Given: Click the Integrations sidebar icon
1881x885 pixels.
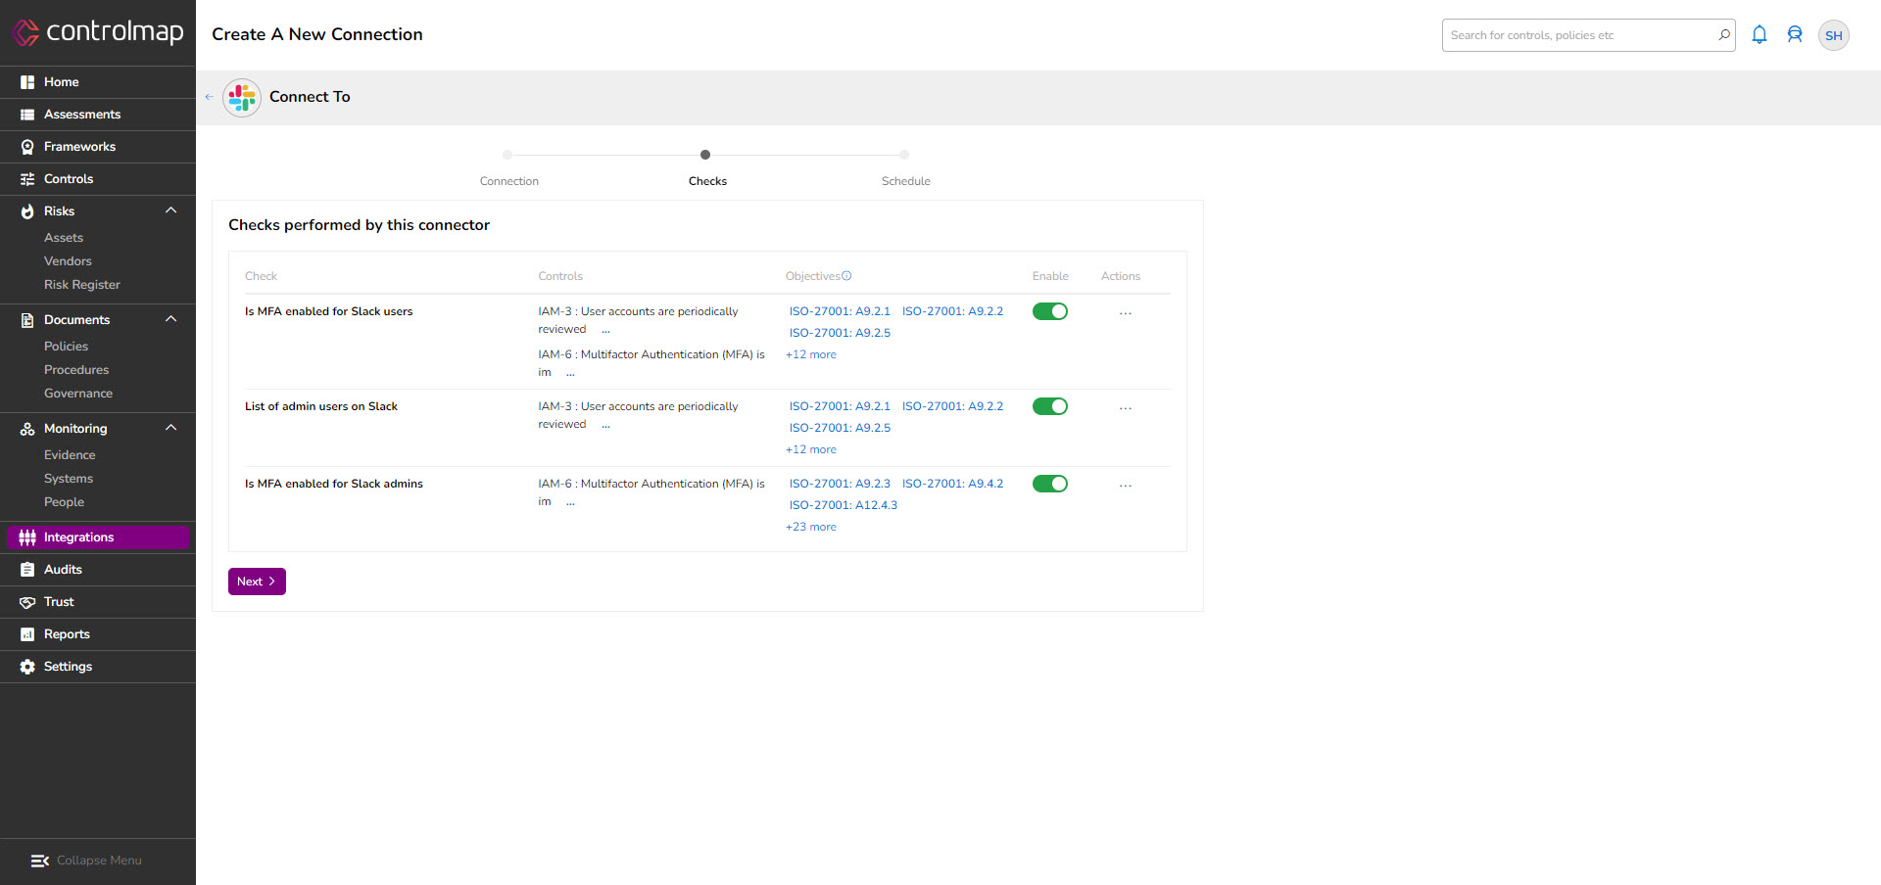Looking at the screenshot, I should click(26, 537).
